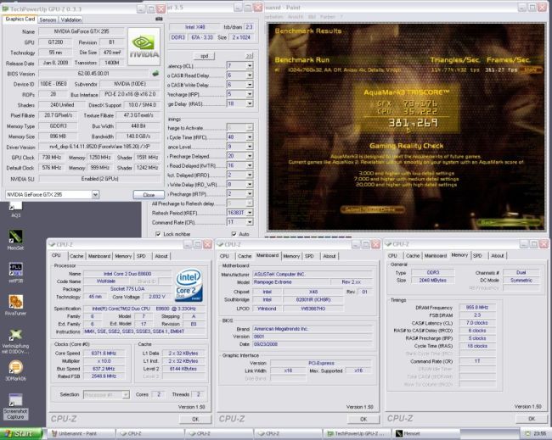Image resolution: width=552 pixels, height=440 pixels.
Task: Expand the Write Delay (tRD_WR) dropdown
Action: point(250,185)
